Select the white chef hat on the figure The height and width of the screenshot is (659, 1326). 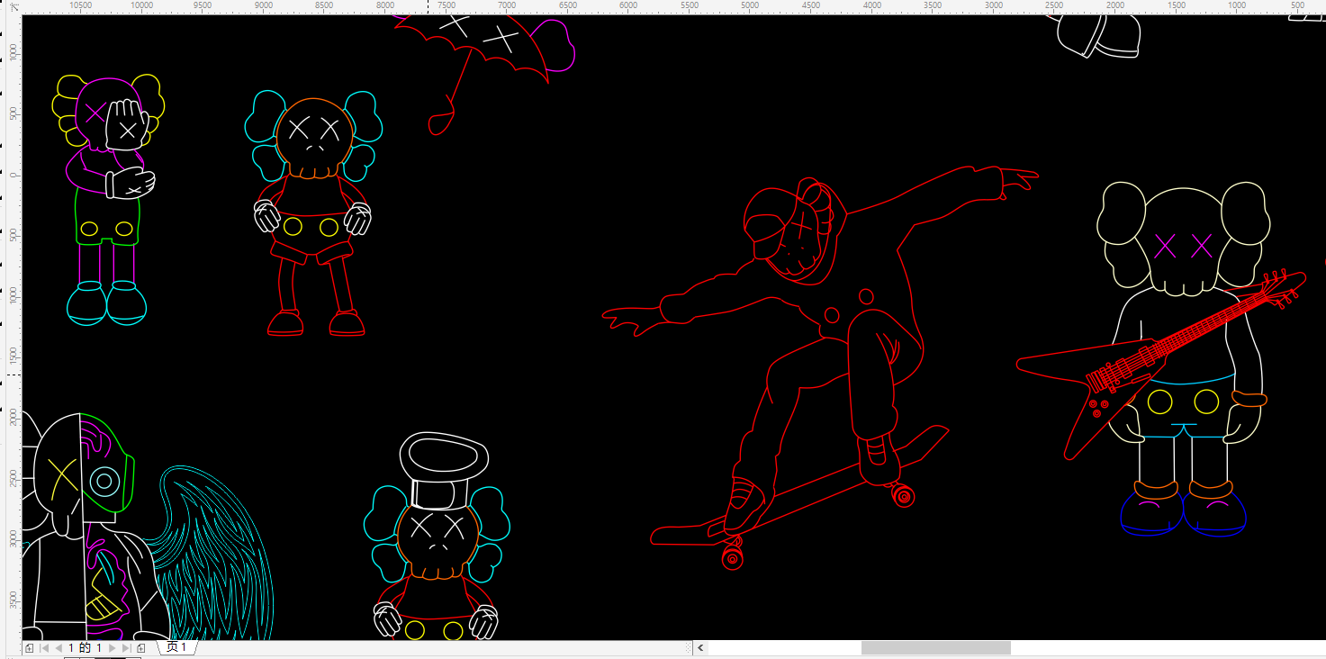444,469
